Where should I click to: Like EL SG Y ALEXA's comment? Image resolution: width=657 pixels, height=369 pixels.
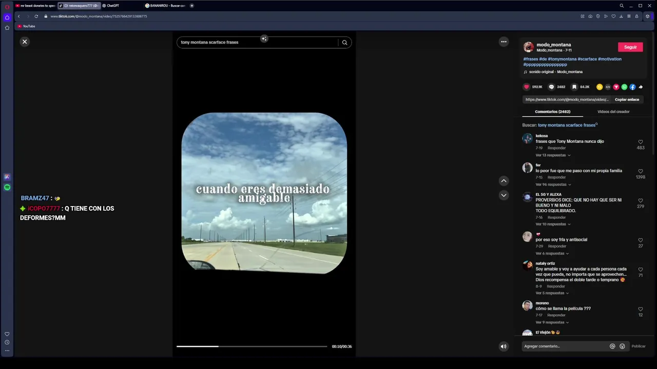click(640, 201)
